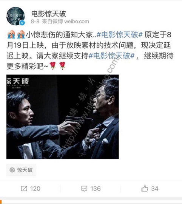Toggle the thumbs-up like icon

(x=145, y=189)
